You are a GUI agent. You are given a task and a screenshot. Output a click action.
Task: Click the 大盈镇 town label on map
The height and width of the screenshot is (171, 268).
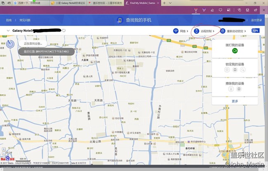[x=85, y=60]
